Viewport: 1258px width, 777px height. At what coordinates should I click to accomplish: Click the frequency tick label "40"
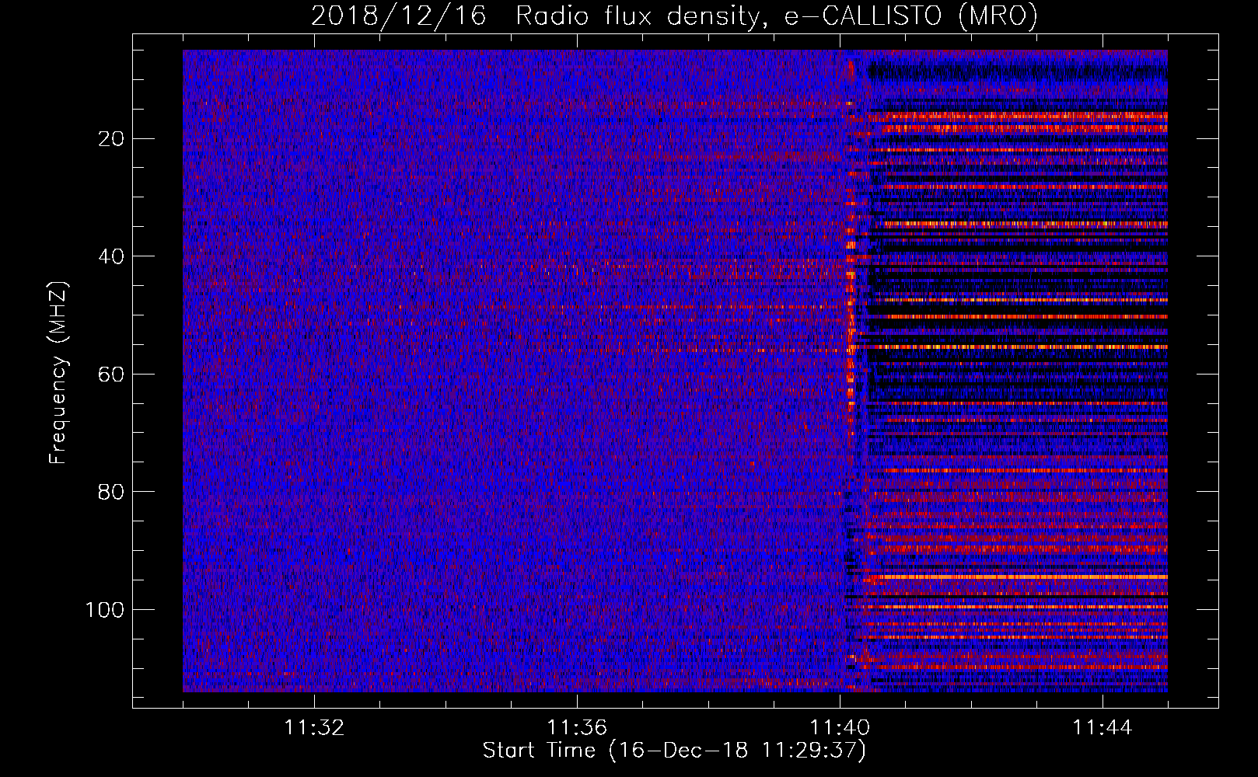tap(112, 256)
